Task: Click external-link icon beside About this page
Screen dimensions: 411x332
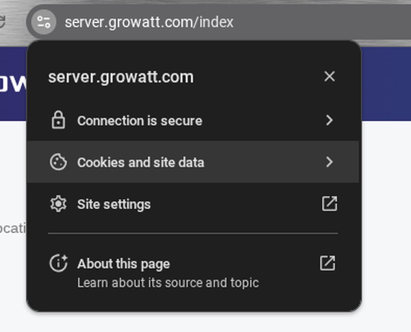Action: tap(328, 264)
